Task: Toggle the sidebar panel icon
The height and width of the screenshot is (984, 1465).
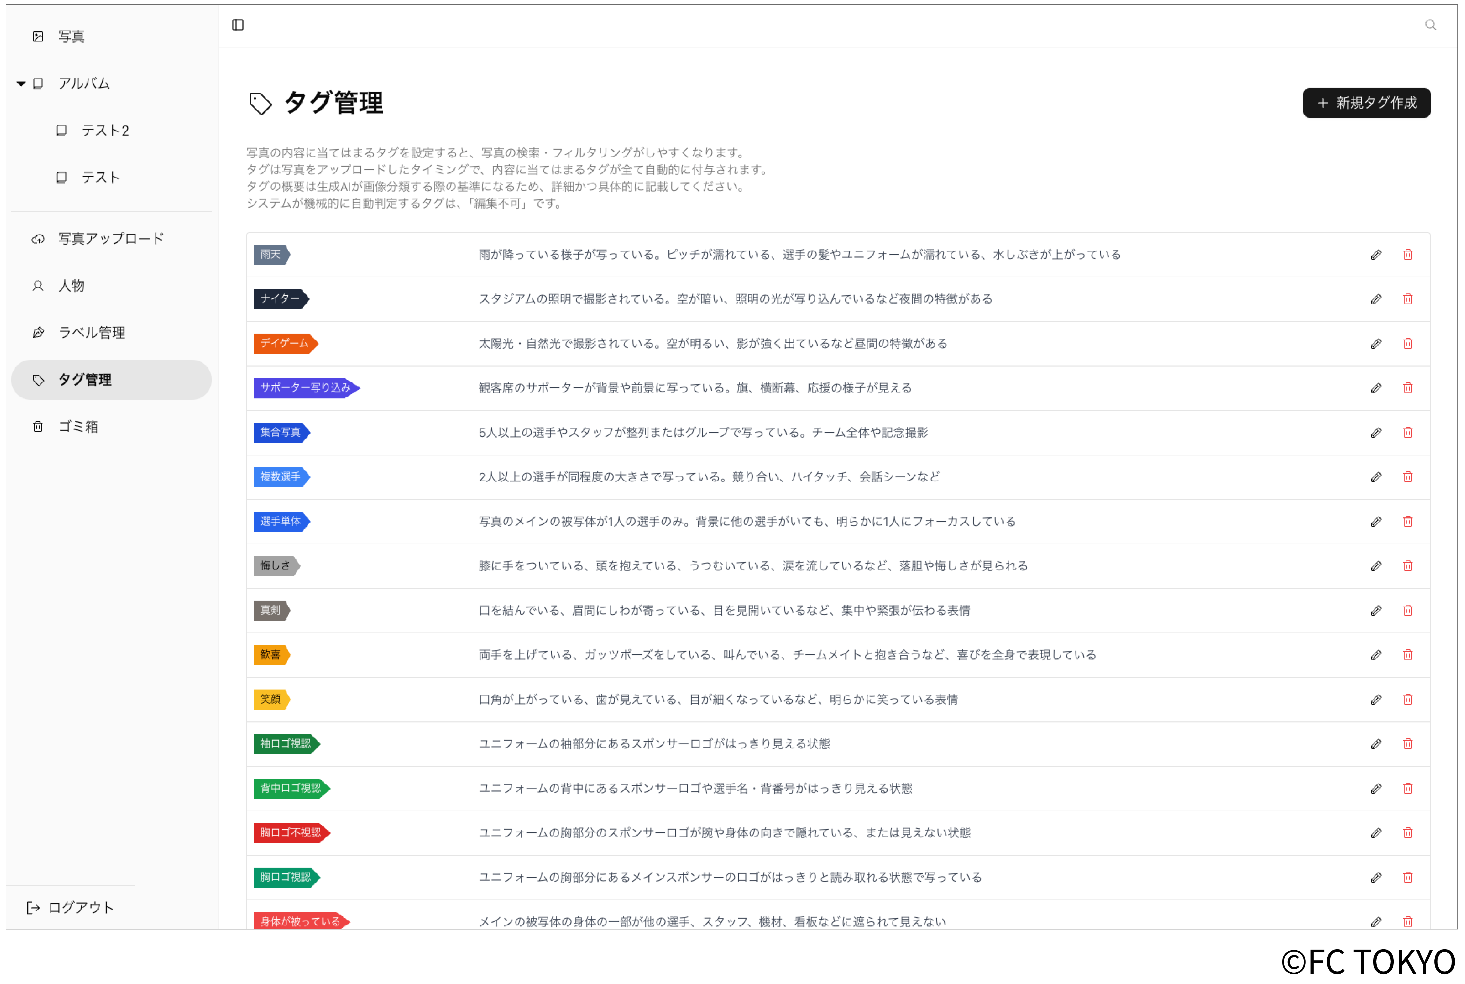Action: coord(238,25)
